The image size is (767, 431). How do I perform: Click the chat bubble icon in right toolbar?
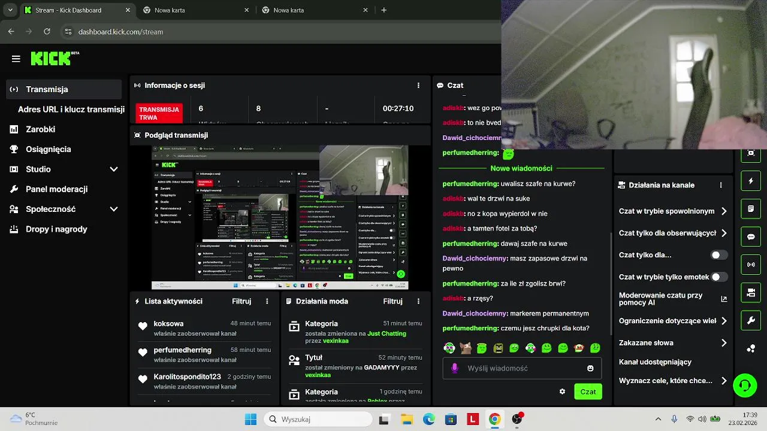click(751, 236)
